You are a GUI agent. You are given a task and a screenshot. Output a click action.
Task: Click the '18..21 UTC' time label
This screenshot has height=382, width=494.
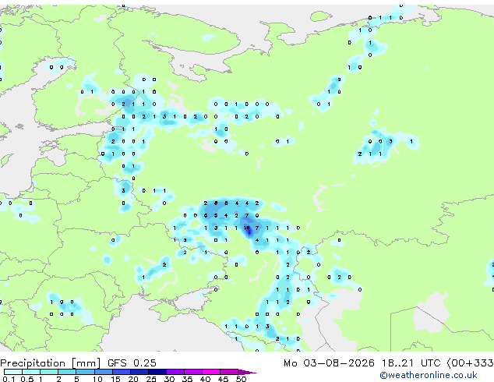pos(411,363)
